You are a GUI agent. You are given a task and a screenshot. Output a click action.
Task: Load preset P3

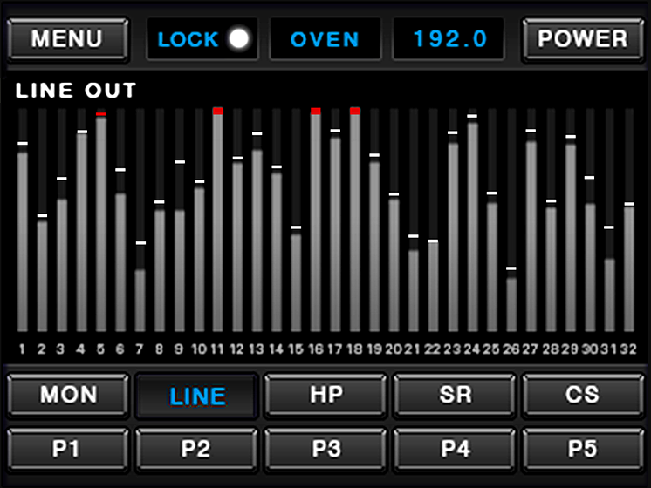pos(325,449)
